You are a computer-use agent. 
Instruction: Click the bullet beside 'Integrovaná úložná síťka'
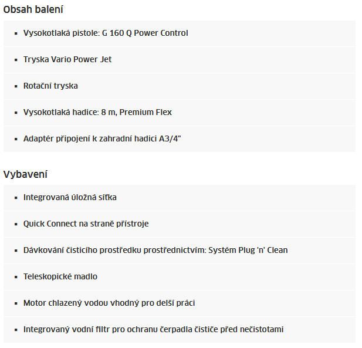click(x=16, y=198)
